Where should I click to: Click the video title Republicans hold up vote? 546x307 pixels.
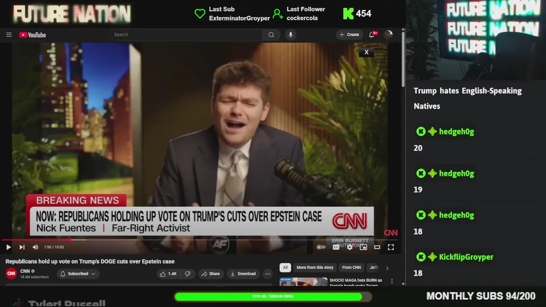(x=90, y=261)
